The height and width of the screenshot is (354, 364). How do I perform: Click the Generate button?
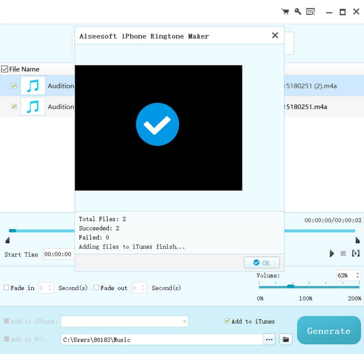point(329,330)
